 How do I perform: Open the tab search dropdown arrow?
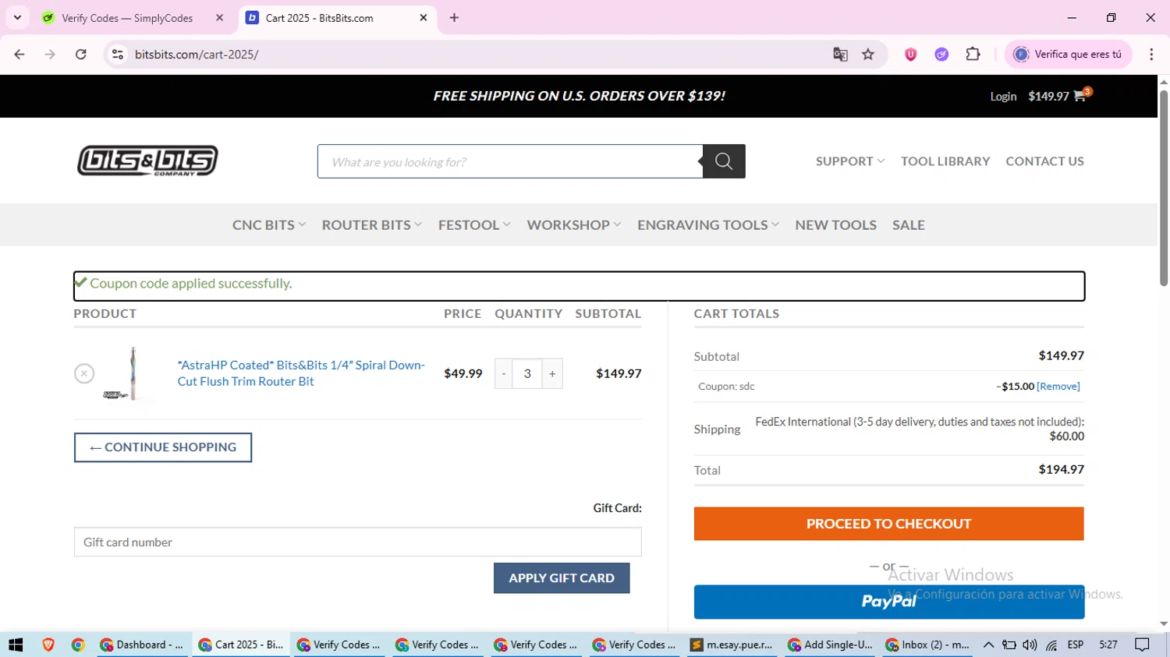[x=17, y=18]
